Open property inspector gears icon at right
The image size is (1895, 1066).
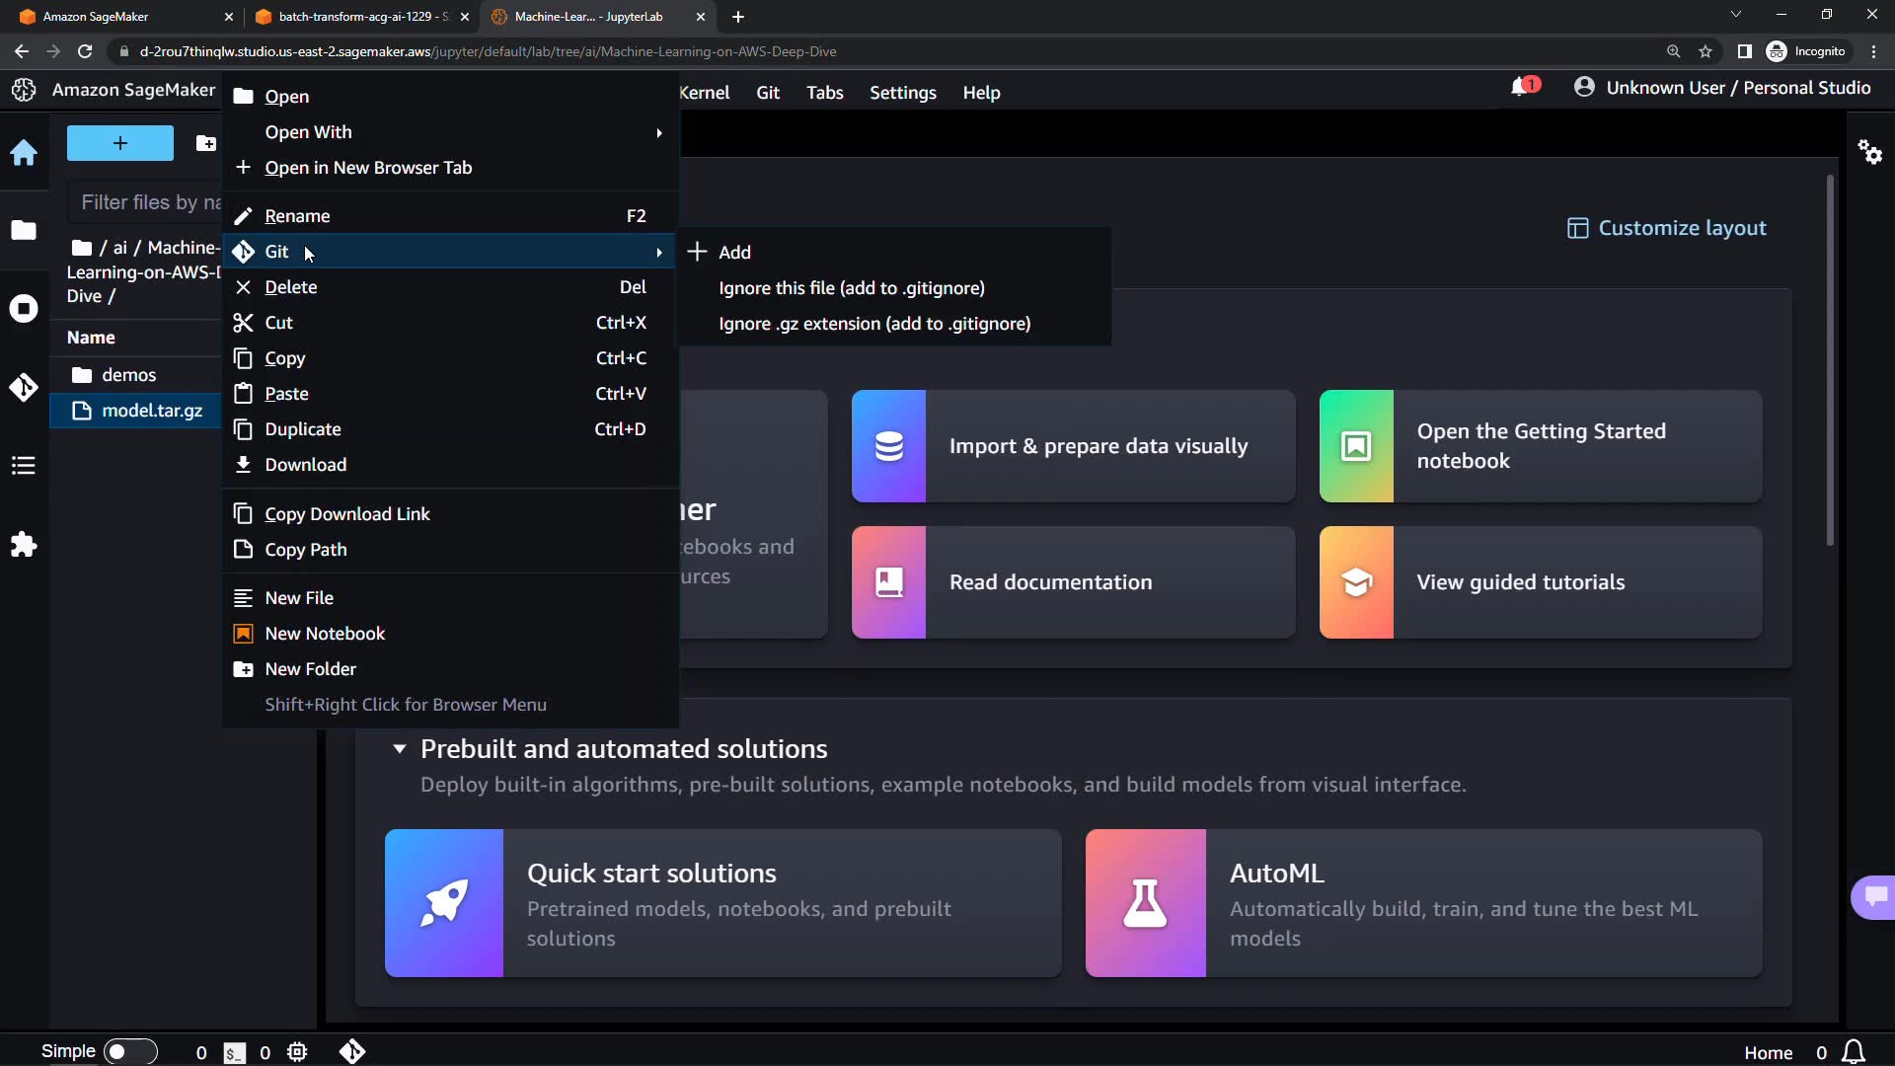coord(1869,152)
